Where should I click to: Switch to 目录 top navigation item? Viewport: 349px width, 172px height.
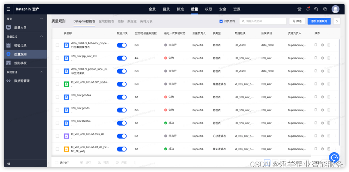(x=166, y=9)
